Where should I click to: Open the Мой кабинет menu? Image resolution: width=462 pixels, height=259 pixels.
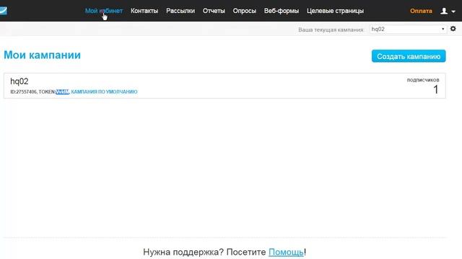click(x=104, y=11)
